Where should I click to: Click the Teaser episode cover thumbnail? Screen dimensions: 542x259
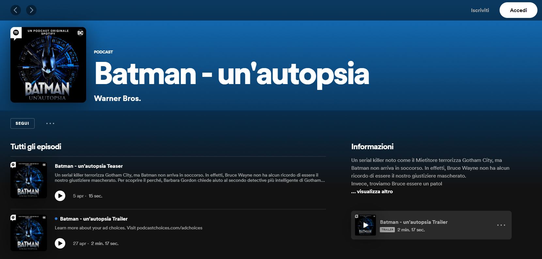29,180
